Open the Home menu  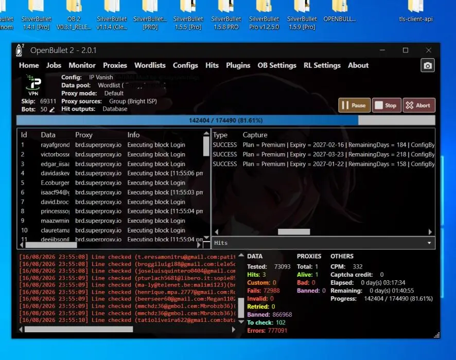tap(29, 65)
